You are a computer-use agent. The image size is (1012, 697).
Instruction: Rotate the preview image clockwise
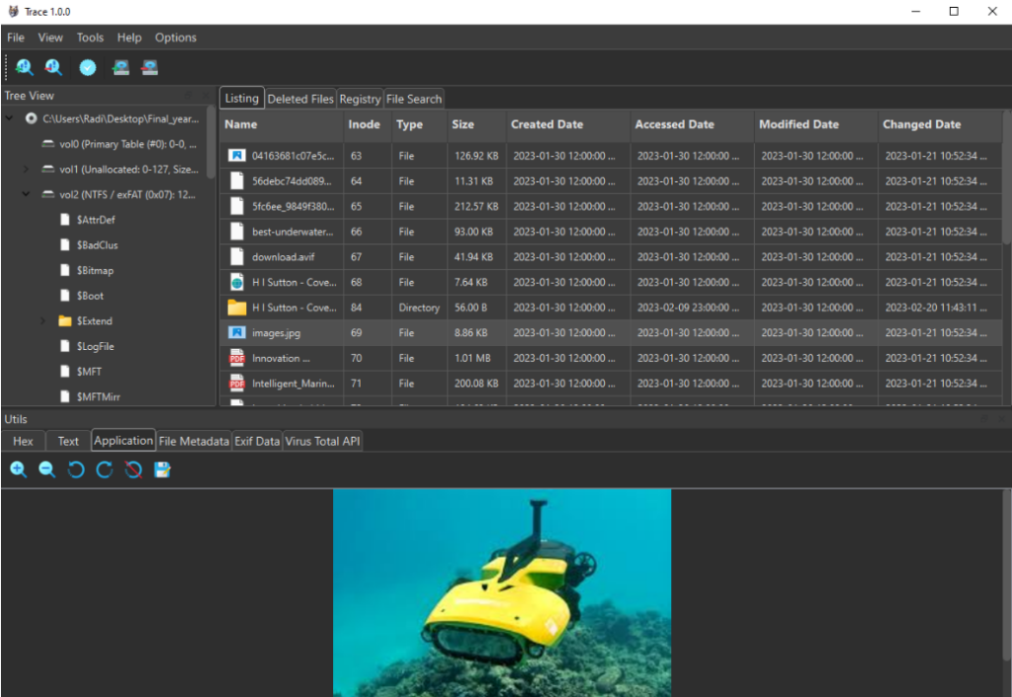tap(105, 470)
